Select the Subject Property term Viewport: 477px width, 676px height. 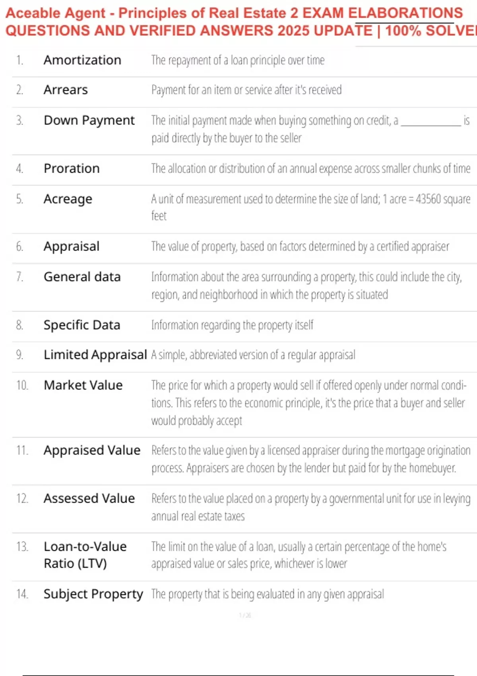pyautogui.click(x=93, y=594)
